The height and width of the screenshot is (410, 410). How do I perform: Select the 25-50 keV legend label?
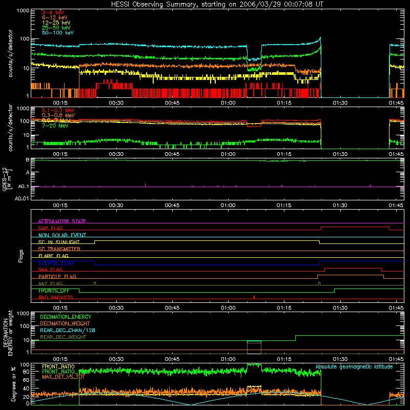click(56, 28)
